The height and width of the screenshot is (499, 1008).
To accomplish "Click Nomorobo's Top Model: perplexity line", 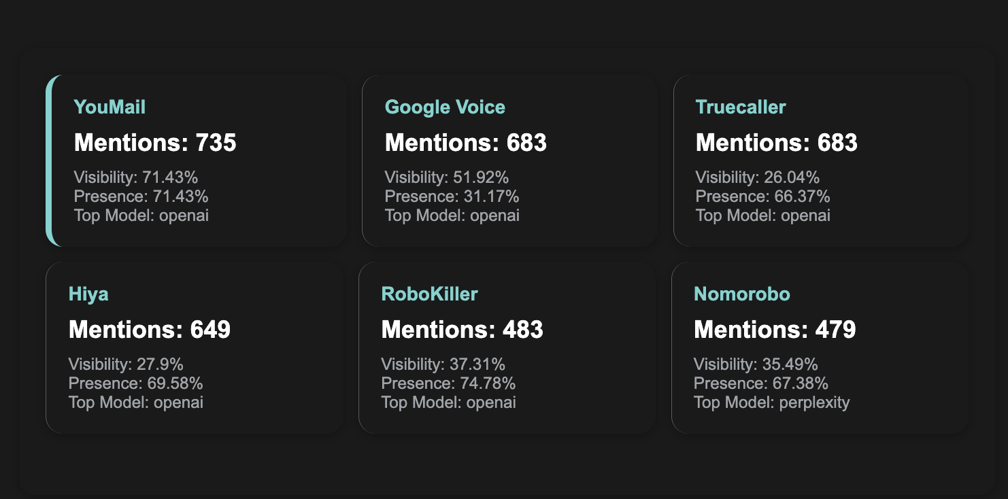I will [x=772, y=402].
